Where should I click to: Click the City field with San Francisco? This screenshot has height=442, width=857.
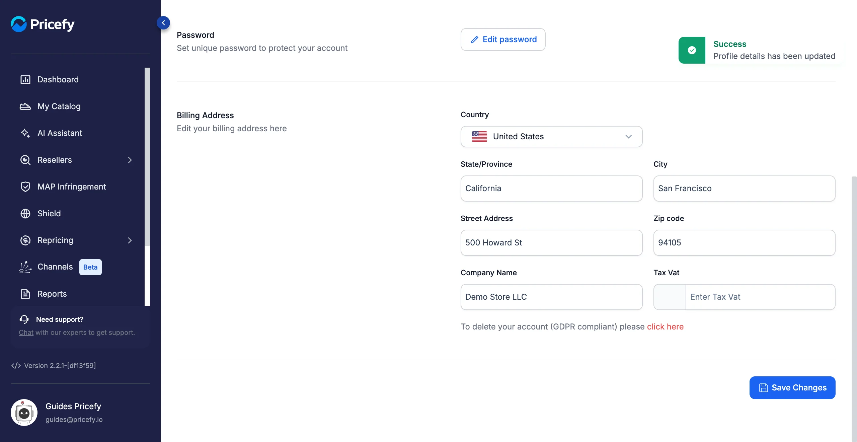coord(744,189)
